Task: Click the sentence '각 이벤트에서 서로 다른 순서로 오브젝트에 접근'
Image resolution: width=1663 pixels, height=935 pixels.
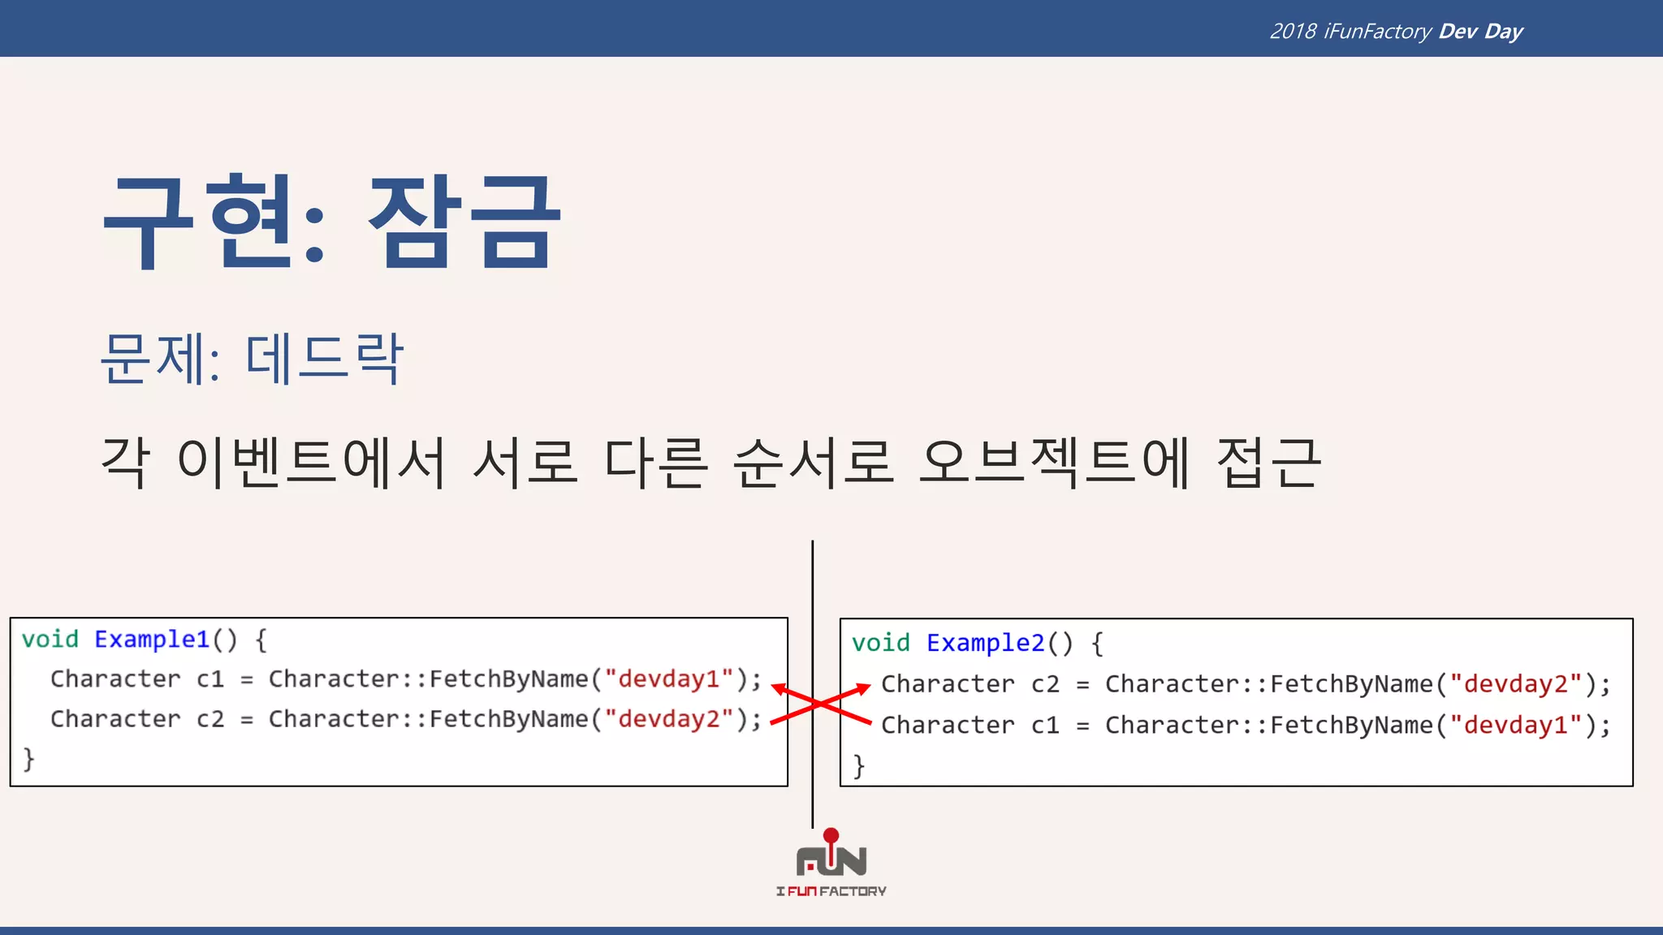Action: [x=711, y=462]
